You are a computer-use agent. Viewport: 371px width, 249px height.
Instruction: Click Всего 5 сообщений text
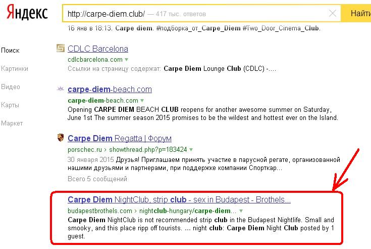[x=97, y=179]
